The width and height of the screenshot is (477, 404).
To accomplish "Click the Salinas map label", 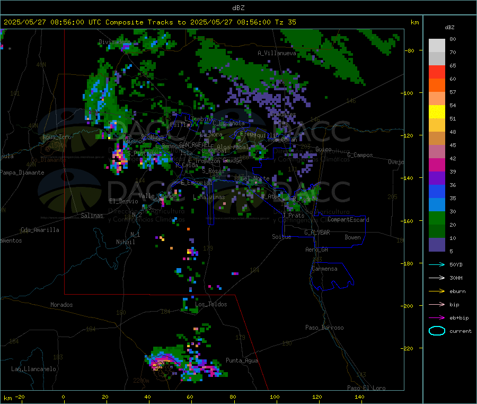I will (92, 216).
